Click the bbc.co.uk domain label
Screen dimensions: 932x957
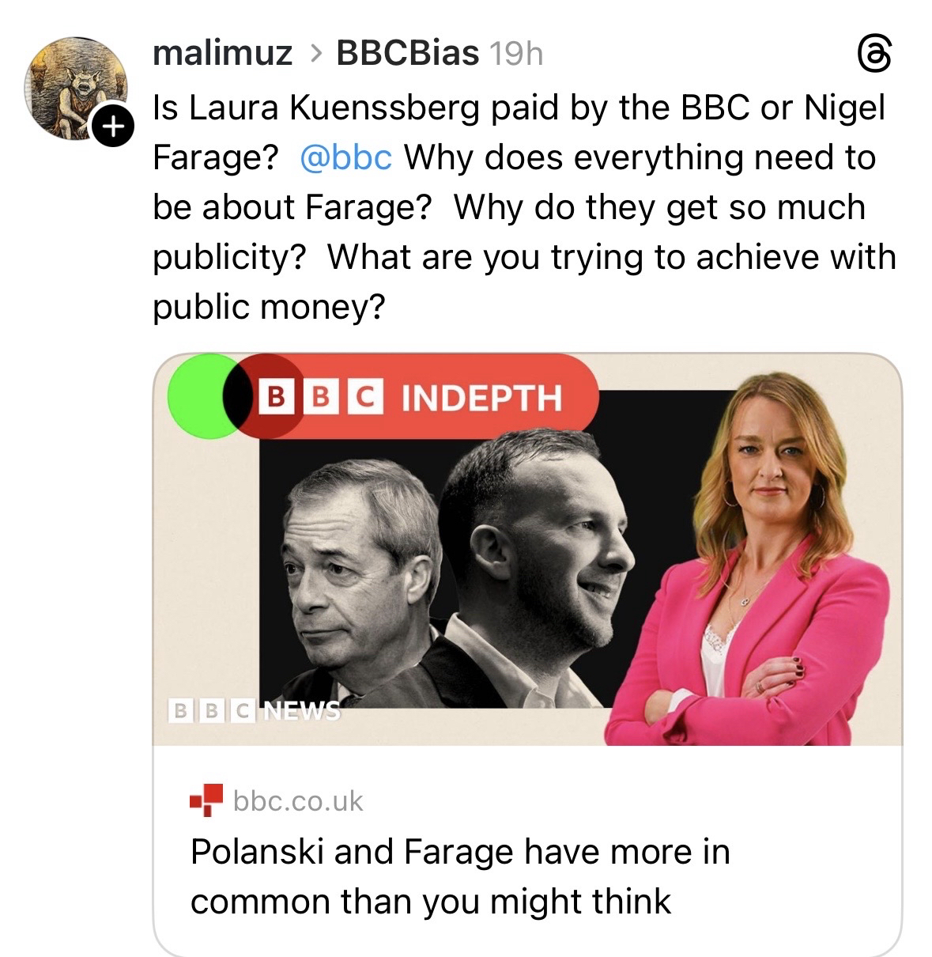[298, 801]
